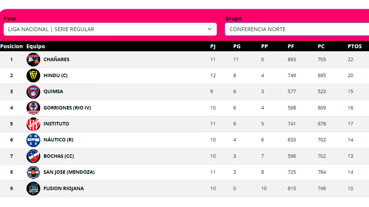This screenshot has height=207, width=369.
Task: Click the Hindu (C) team logo
Action: tap(33, 75)
